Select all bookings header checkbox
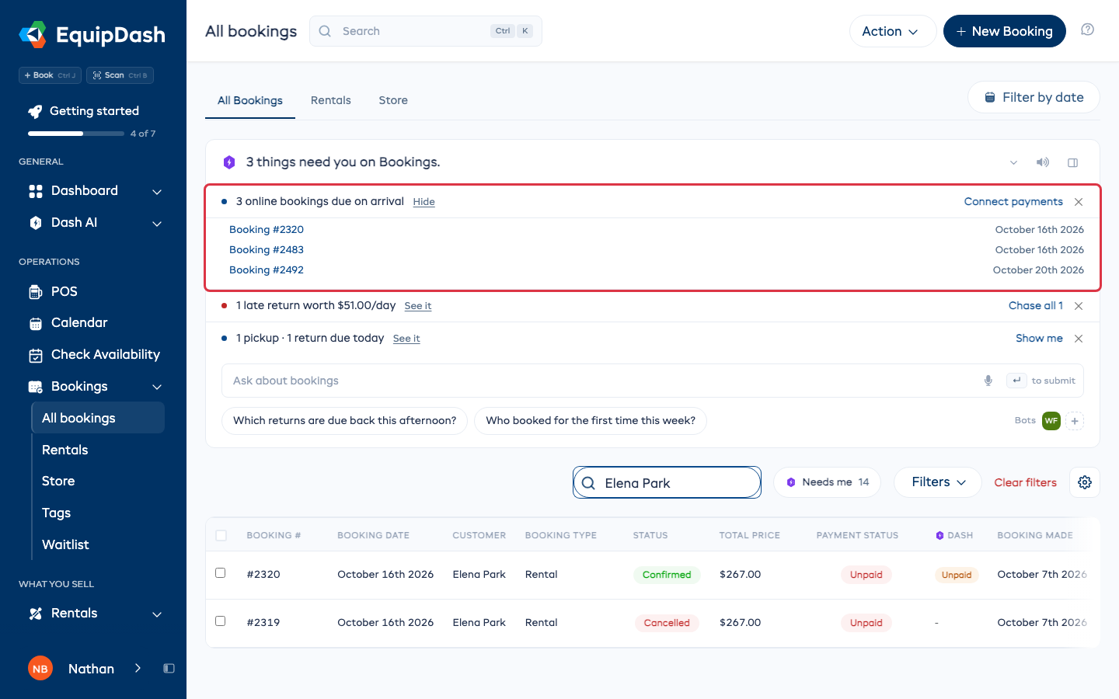Image resolution: width=1119 pixels, height=699 pixels. coord(221,535)
